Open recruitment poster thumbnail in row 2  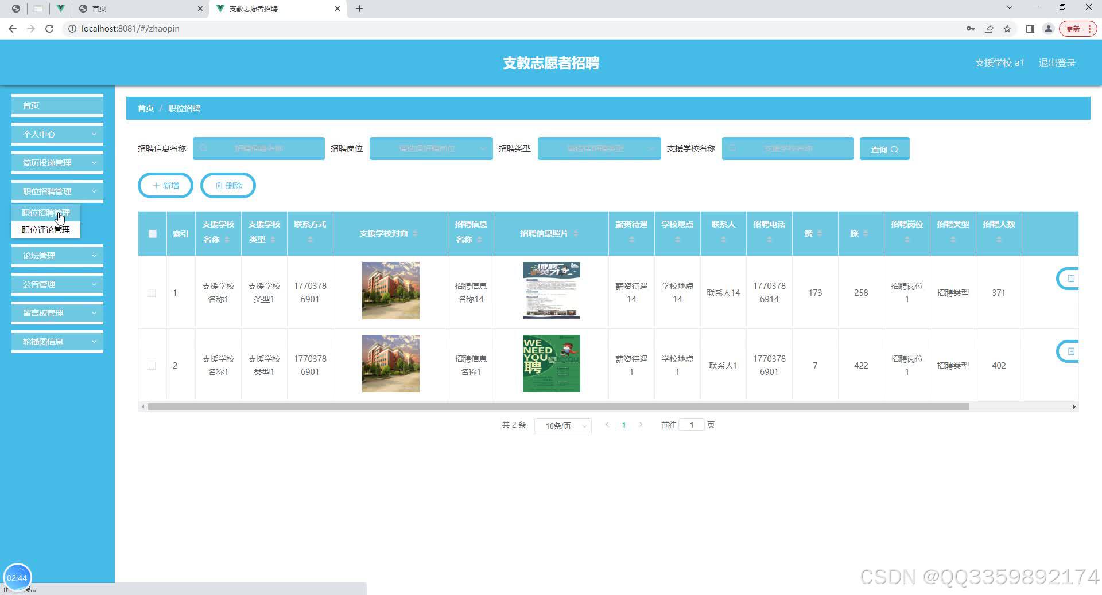coord(552,363)
